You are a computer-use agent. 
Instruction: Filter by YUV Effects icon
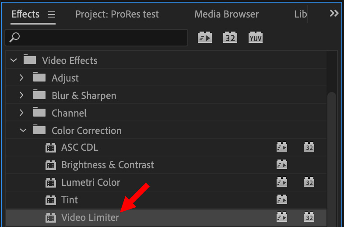click(x=256, y=37)
